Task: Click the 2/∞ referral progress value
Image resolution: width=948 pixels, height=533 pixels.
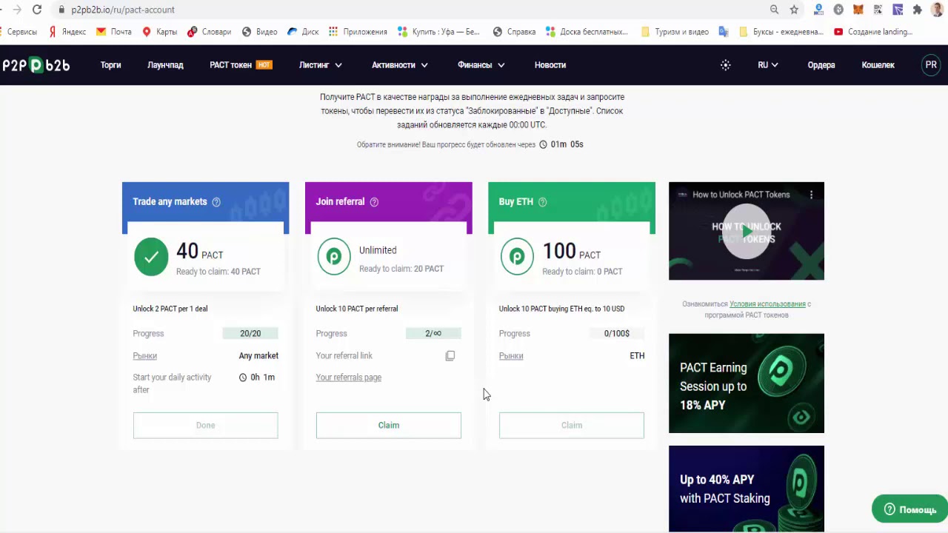Action: tap(433, 334)
